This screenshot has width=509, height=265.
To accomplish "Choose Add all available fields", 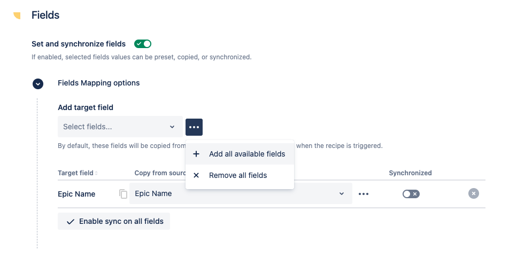I will [x=246, y=154].
